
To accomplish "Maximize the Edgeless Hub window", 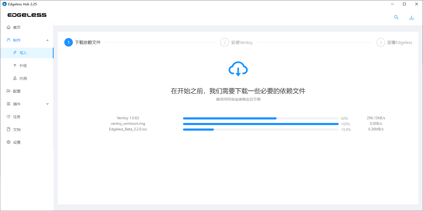I will tap(404, 4).
